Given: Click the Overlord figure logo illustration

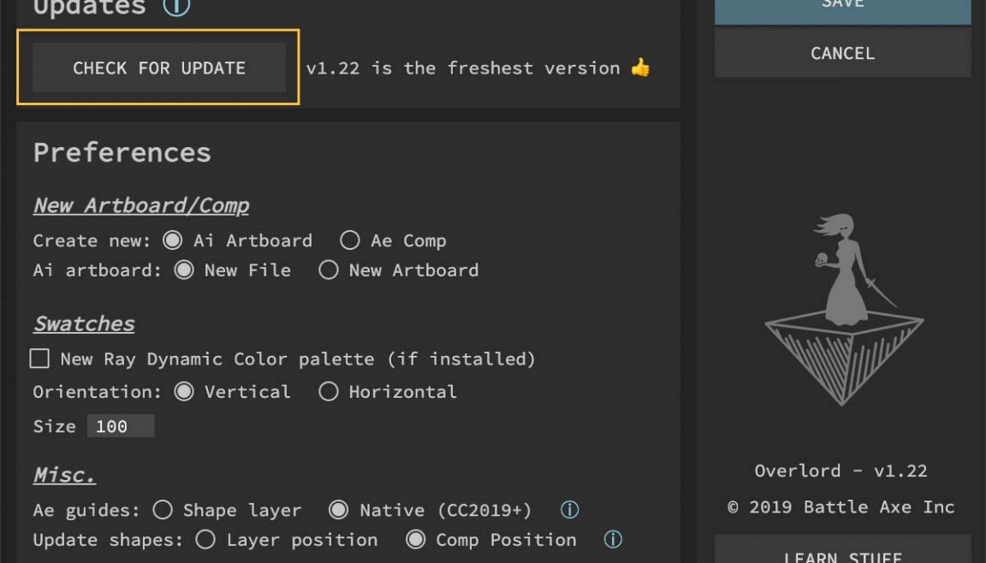Looking at the screenshot, I should pyautogui.click(x=843, y=310).
